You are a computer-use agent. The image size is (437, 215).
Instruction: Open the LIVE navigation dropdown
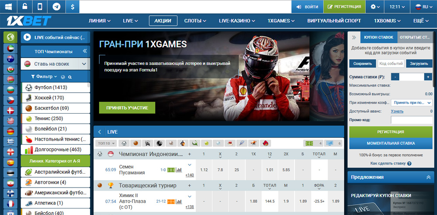point(130,21)
